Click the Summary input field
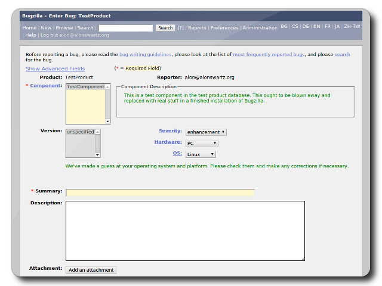The height and width of the screenshot is (286, 382). click(160, 192)
